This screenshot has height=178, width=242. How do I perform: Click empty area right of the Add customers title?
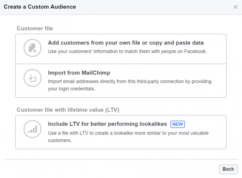click(x=216, y=43)
